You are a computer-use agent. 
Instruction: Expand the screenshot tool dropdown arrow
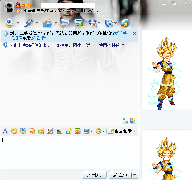tap(91, 131)
